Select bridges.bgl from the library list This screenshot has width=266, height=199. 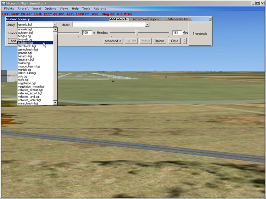35,36
